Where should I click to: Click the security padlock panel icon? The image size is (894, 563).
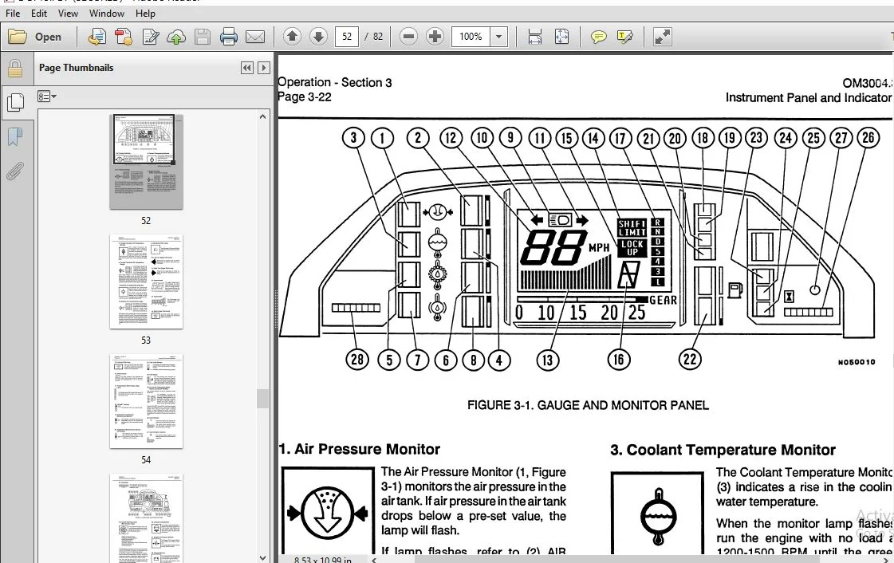15,69
